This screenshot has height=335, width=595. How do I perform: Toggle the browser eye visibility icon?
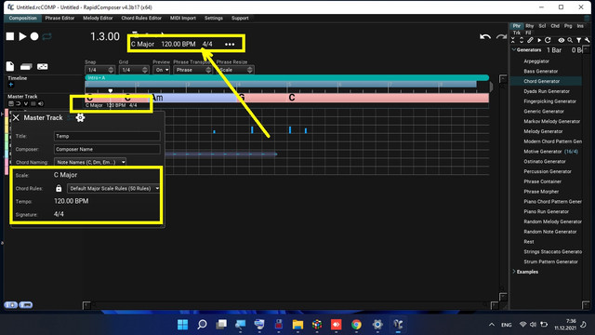point(562,40)
